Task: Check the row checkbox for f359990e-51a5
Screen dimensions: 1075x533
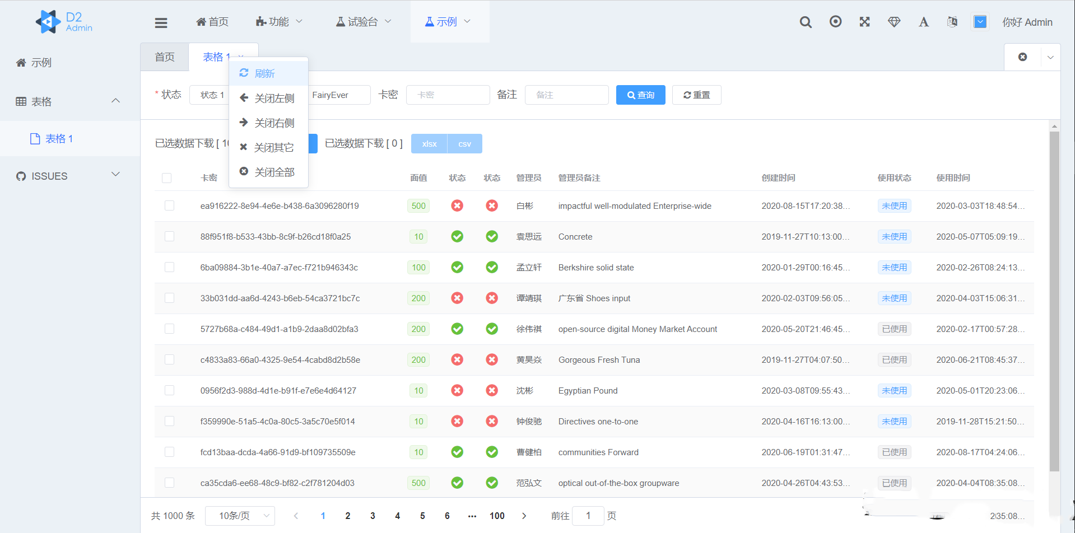Action: tap(169, 421)
